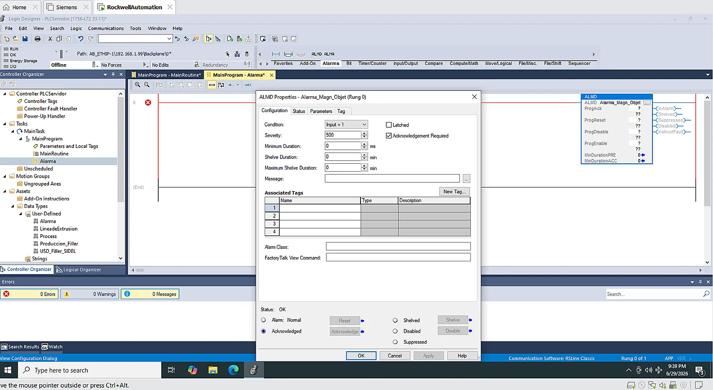
Task: Select the Disabled radio button
Action: (395, 331)
